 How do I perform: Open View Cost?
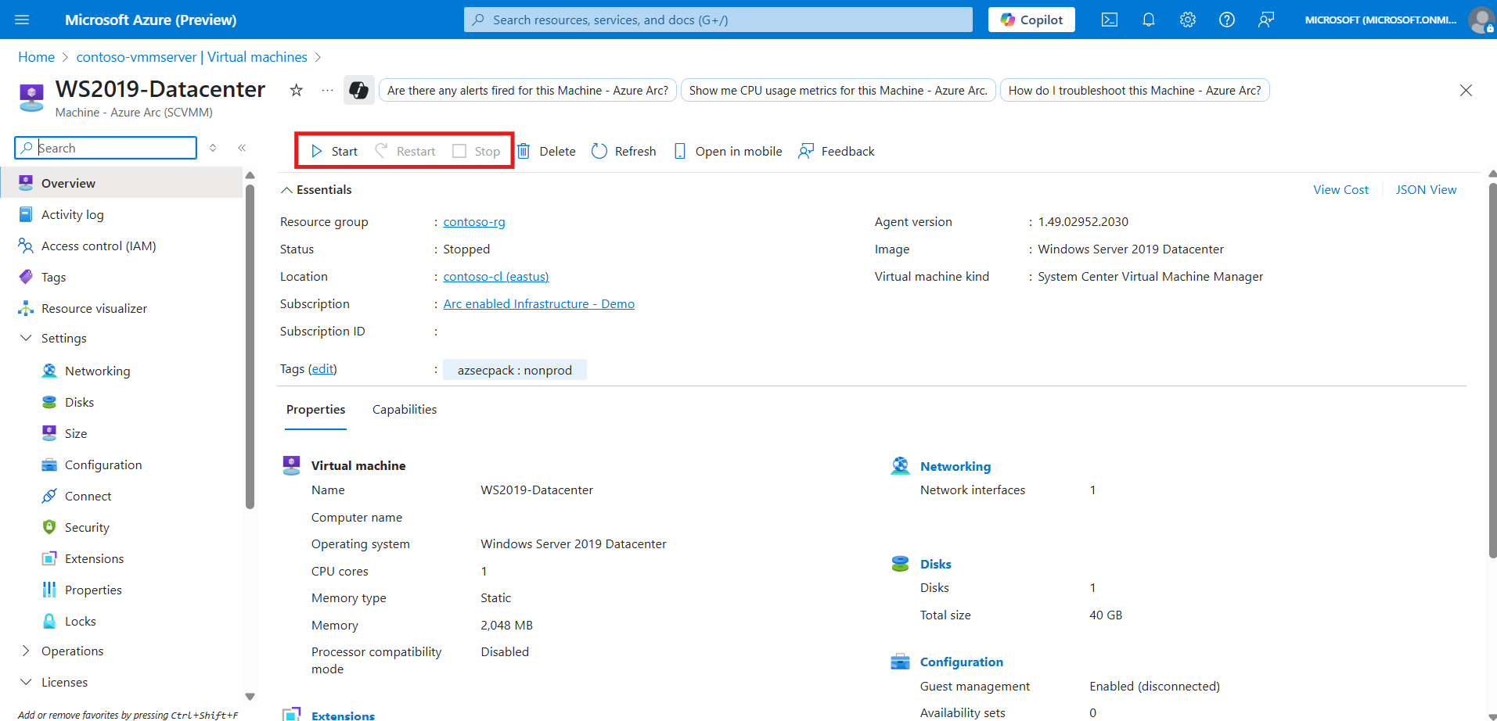pyautogui.click(x=1340, y=189)
